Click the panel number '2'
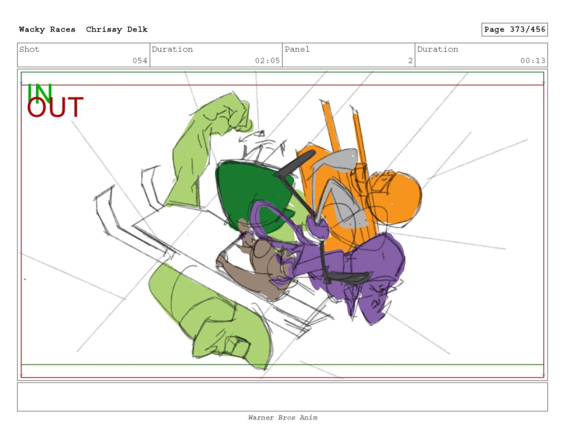The width and height of the screenshot is (565, 437). pos(410,61)
